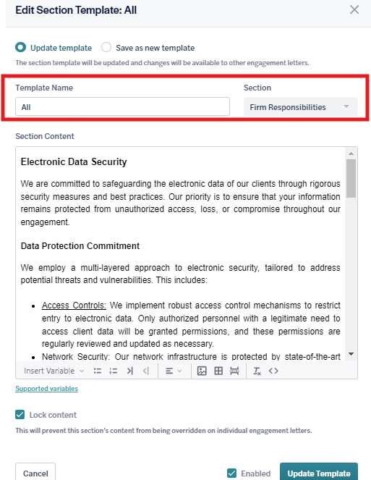Click into the Template Name field
Screen dimensions: 371x480
[x=122, y=106]
